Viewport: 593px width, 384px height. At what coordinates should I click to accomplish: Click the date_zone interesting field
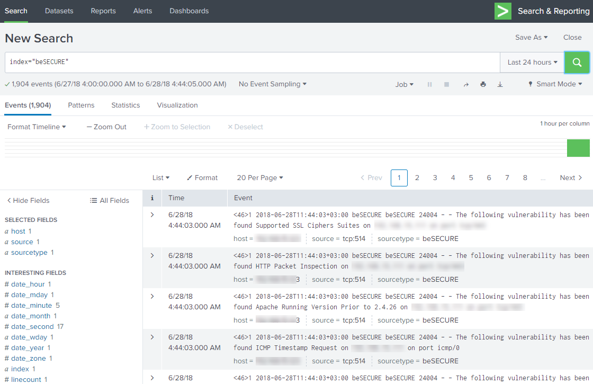29,358
